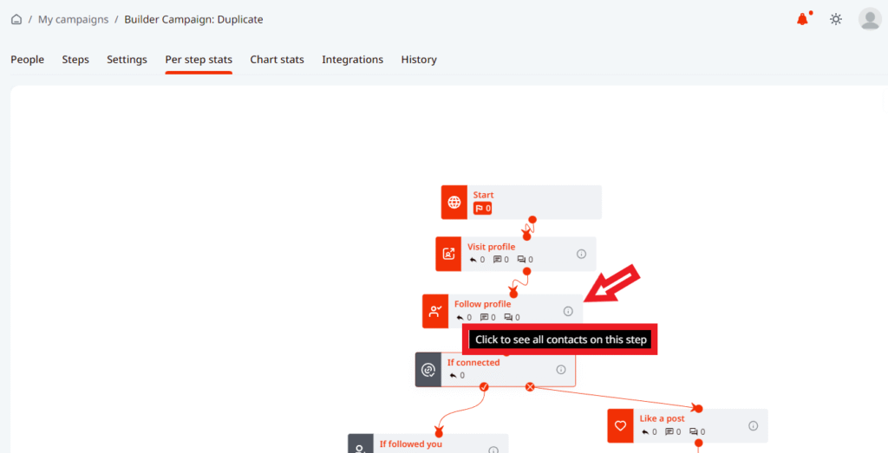Open the notifications bell
Viewport: 888px width, 453px height.
tap(802, 19)
